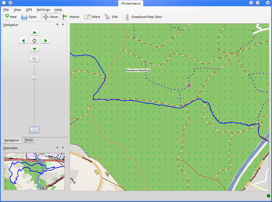Expand the View menu

[17, 10]
